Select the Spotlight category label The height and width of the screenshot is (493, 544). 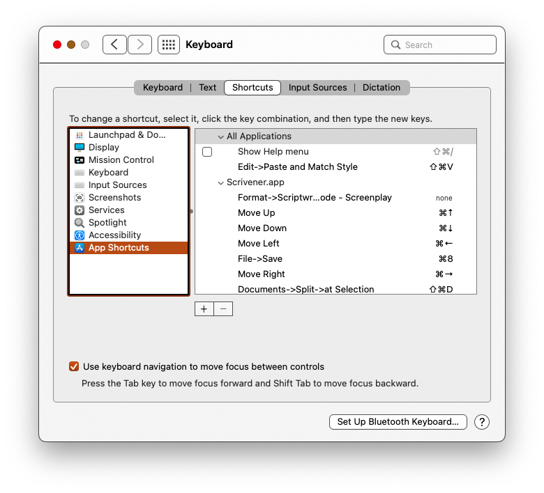coord(107,222)
